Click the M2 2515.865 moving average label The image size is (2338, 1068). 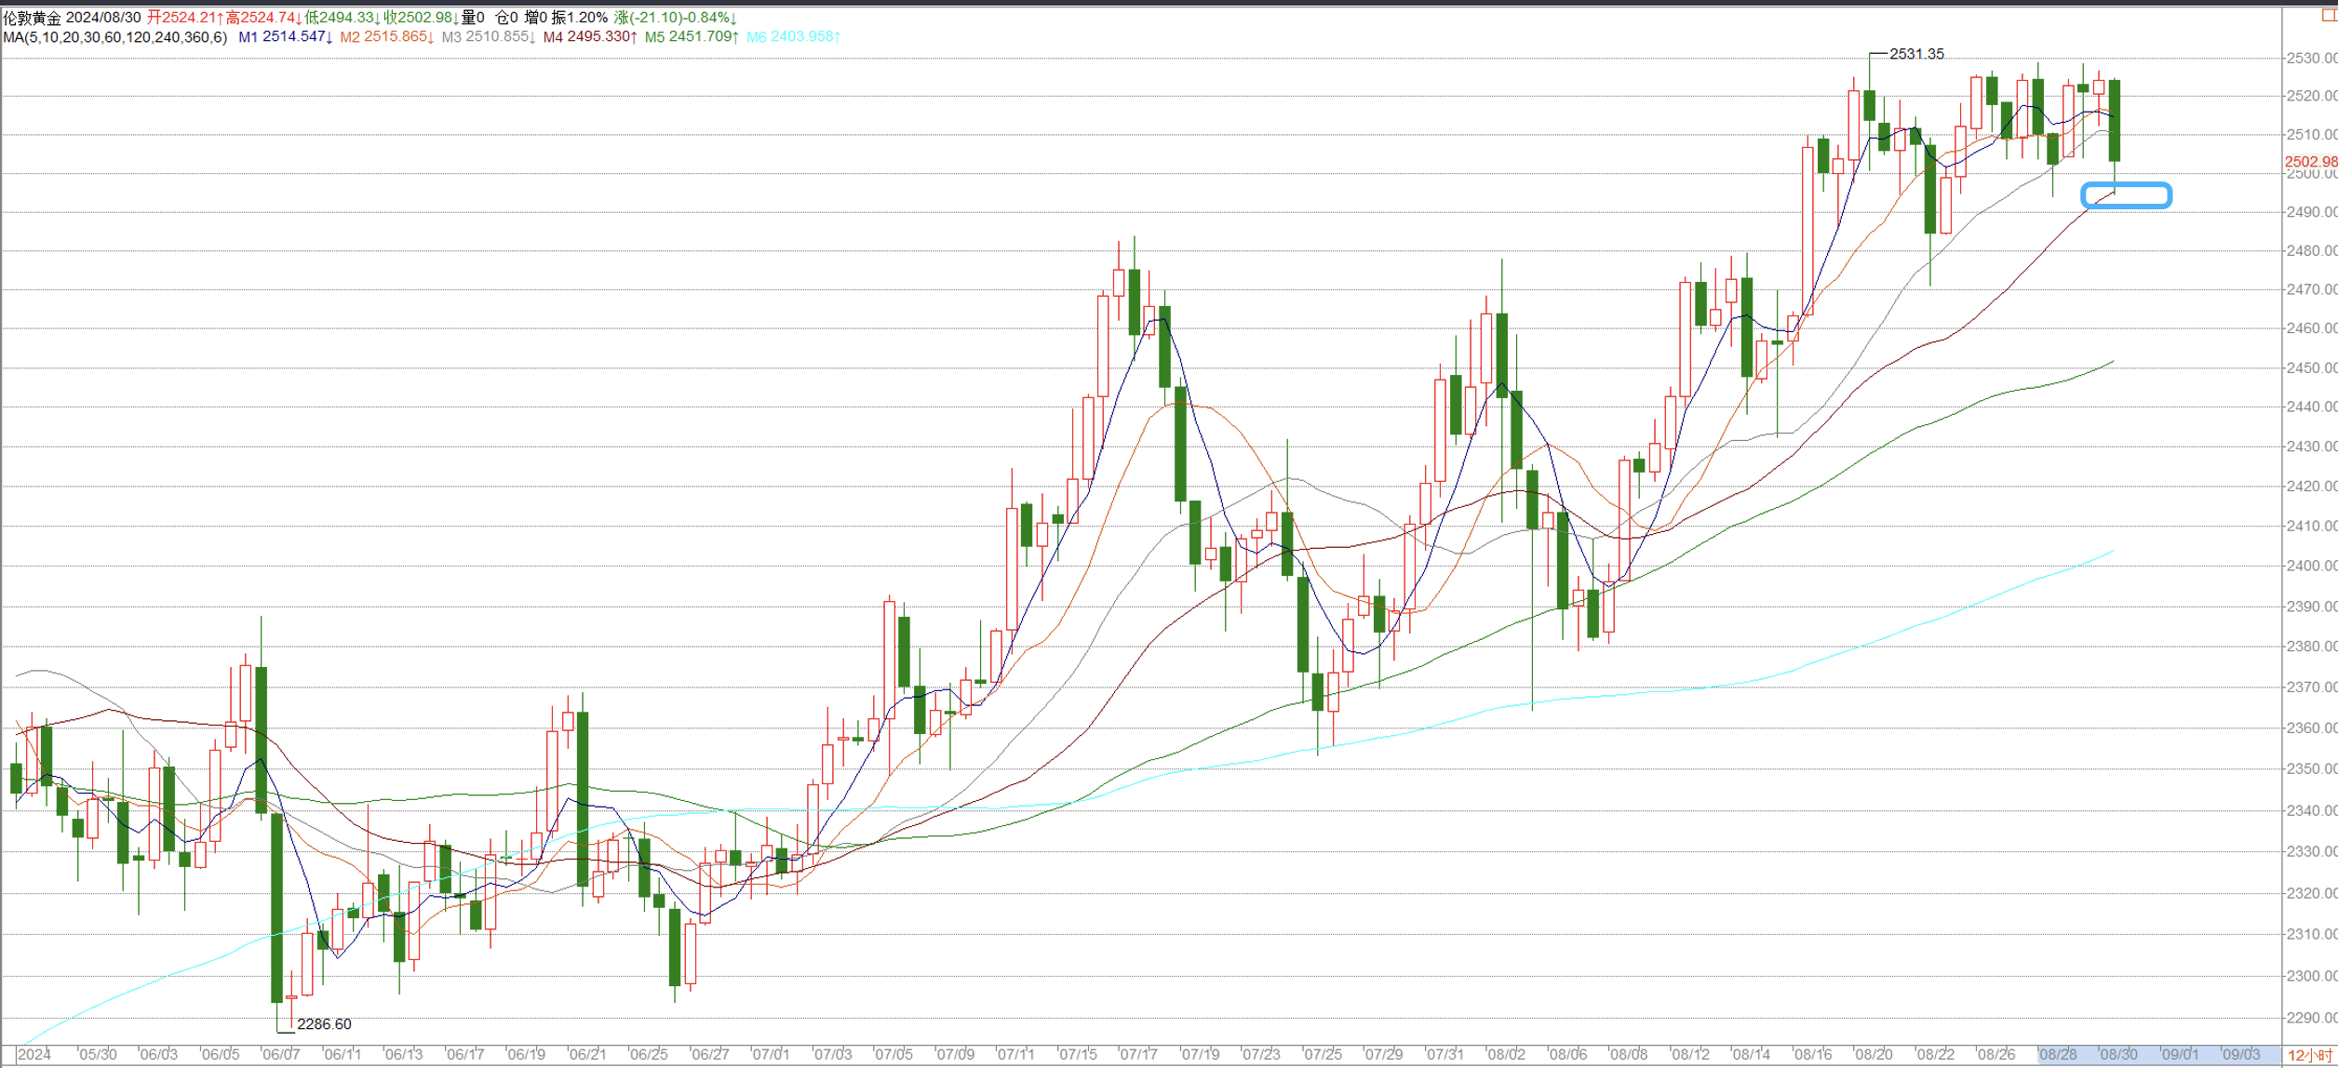[387, 37]
